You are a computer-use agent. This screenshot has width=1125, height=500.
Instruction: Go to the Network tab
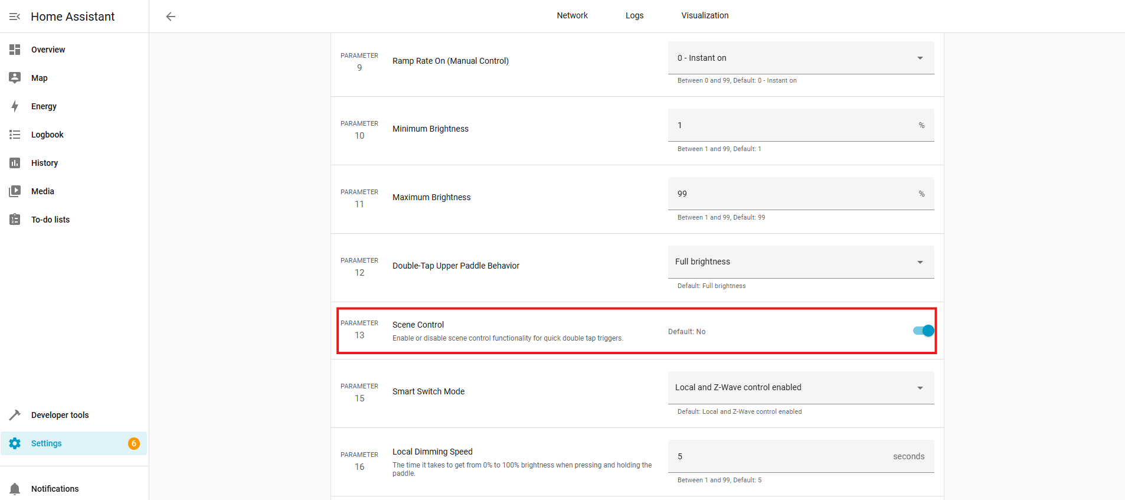click(572, 15)
